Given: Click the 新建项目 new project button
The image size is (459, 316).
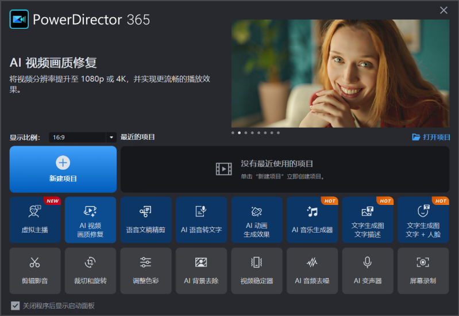Looking at the screenshot, I should [x=63, y=169].
